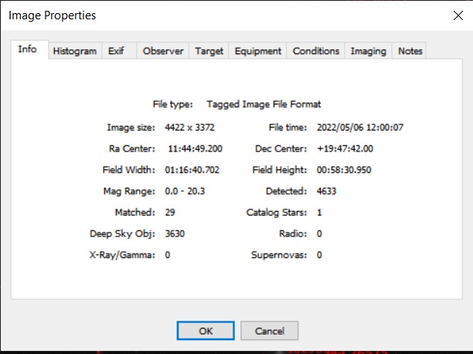Click the Field Width value 01:16:40.702
The height and width of the screenshot is (354, 473).
(x=192, y=169)
